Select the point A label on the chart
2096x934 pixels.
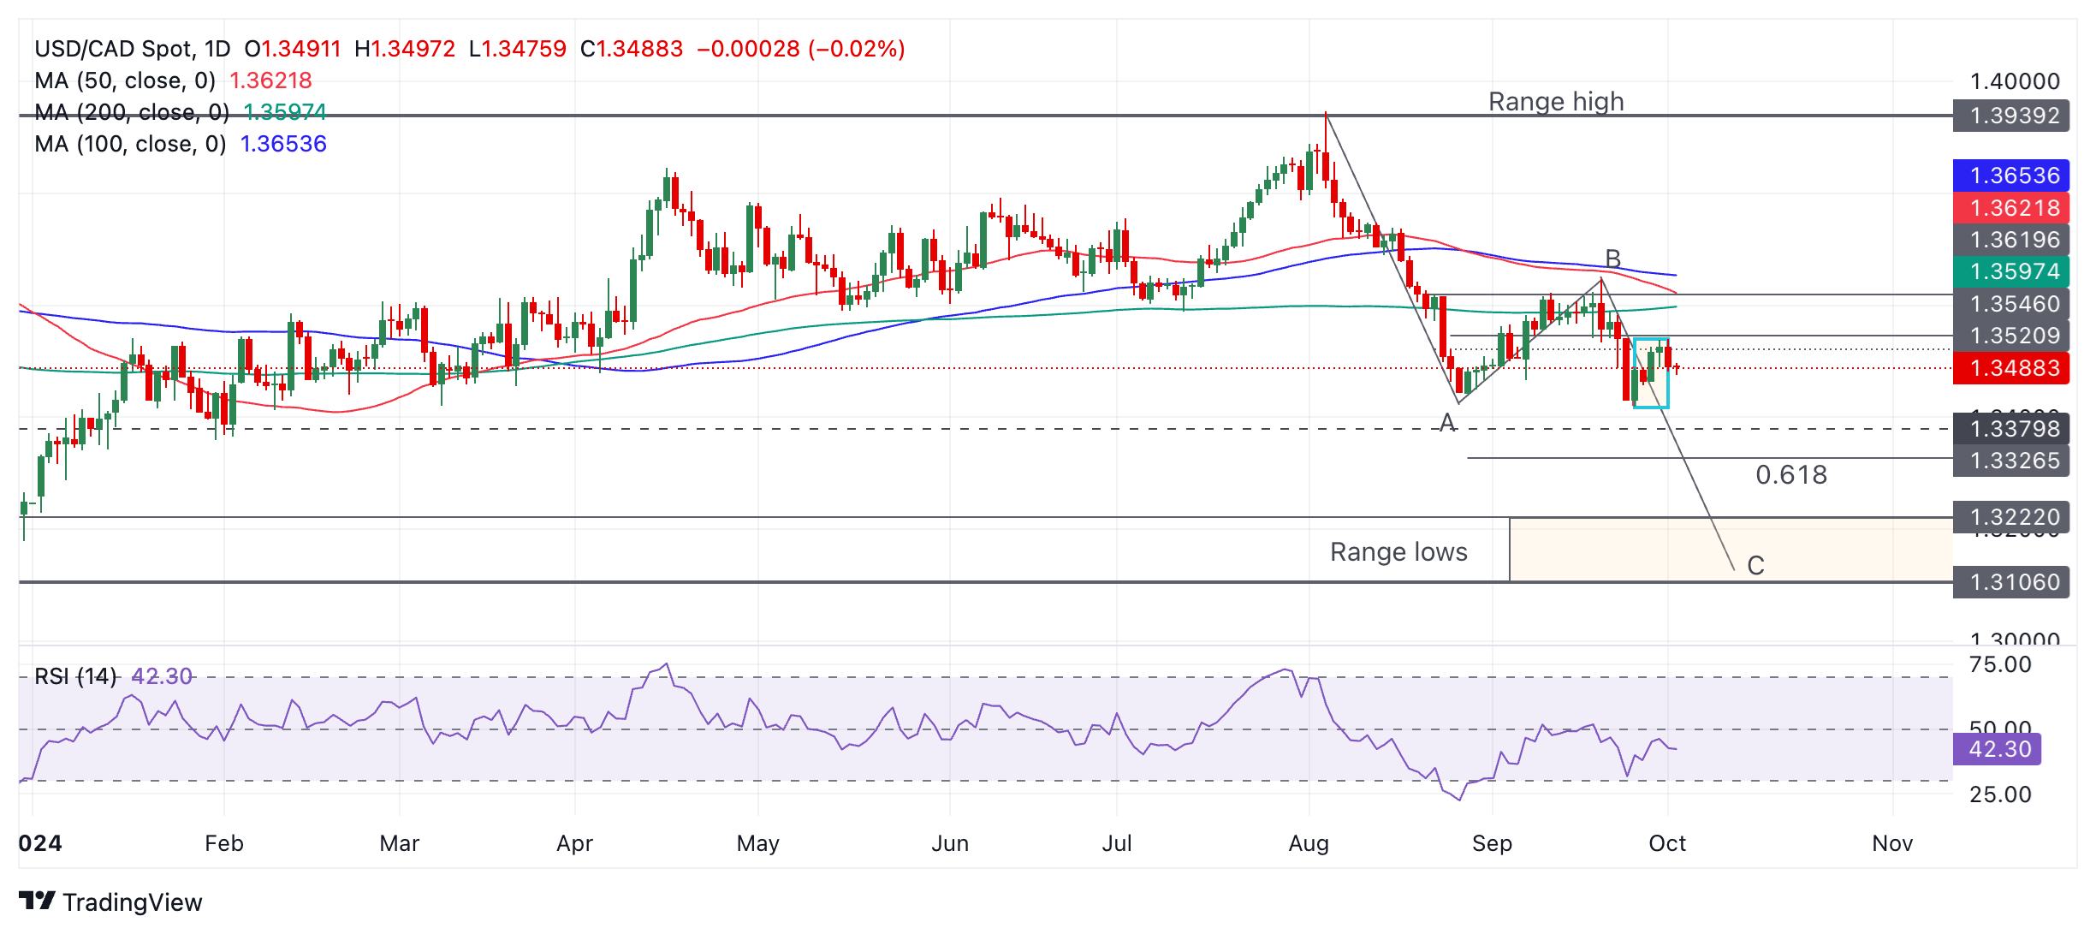1447,422
